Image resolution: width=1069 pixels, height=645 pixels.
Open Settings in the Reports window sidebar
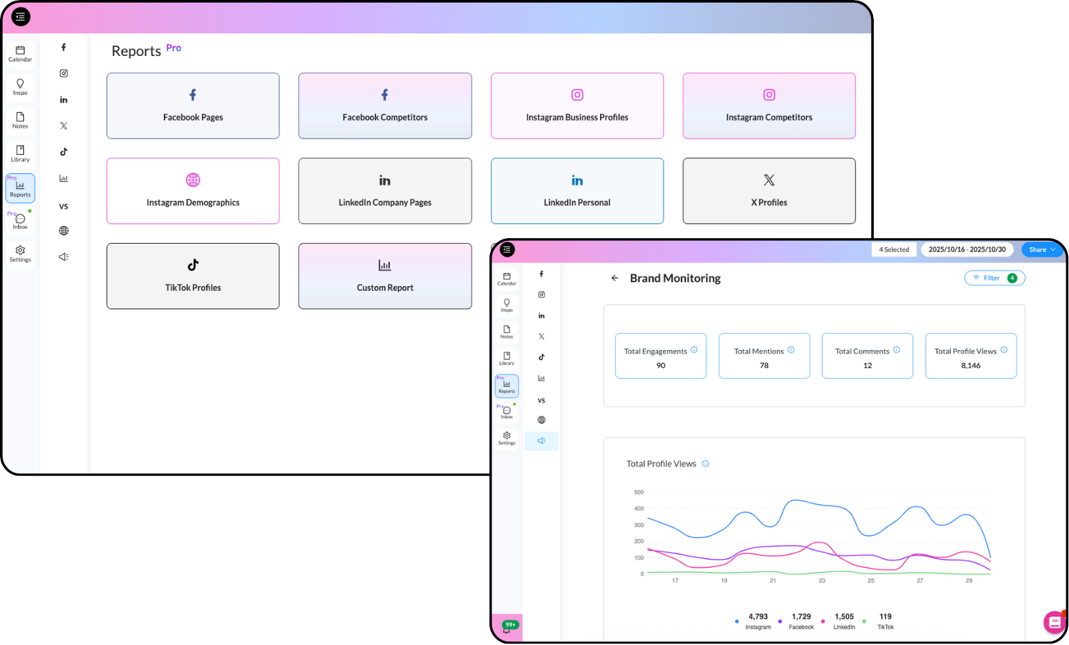20,254
